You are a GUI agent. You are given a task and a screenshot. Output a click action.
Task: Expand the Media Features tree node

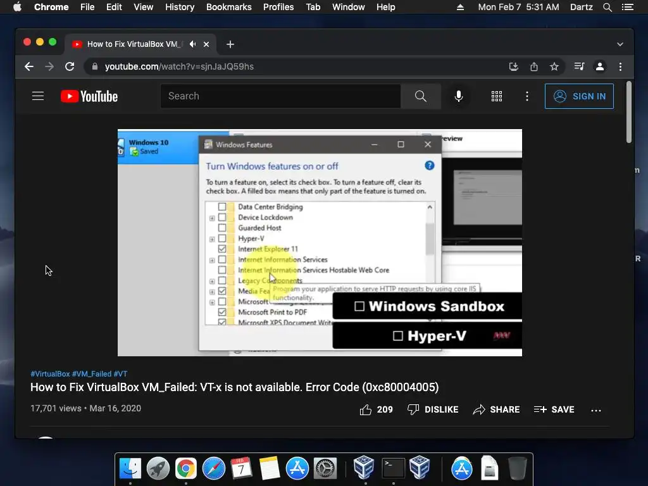pos(212,292)
